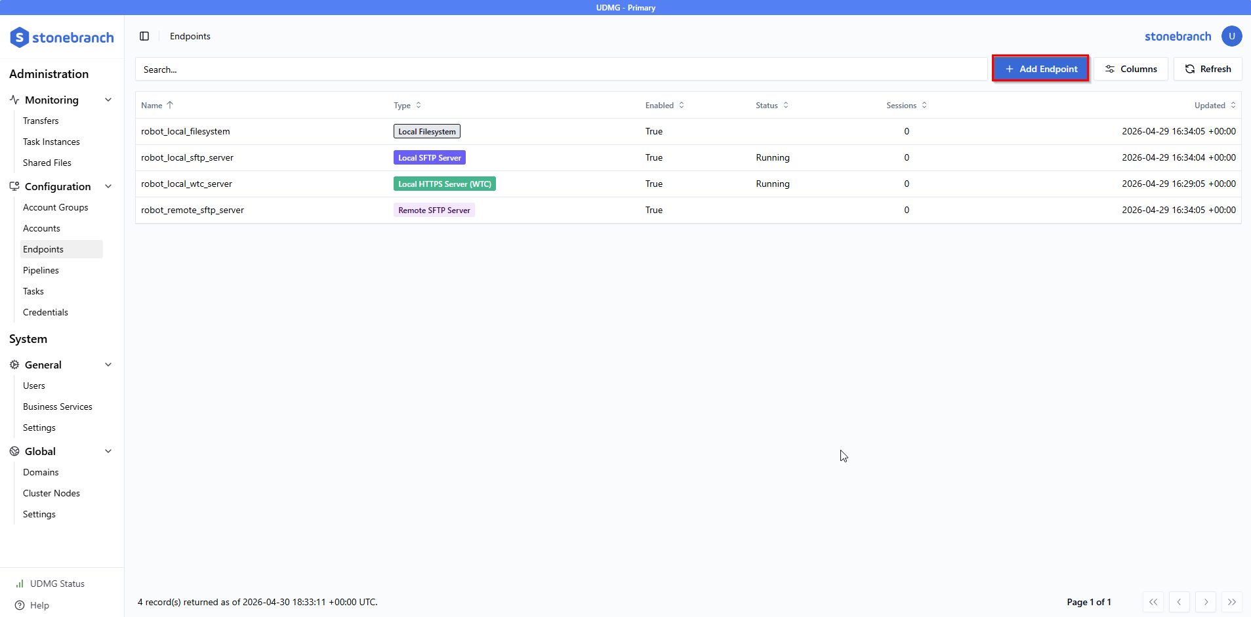Viewport: 1251px width, 617px height.
Task: Open robot_remote_sftp_server endpoint row
Action: pos(688,210)
